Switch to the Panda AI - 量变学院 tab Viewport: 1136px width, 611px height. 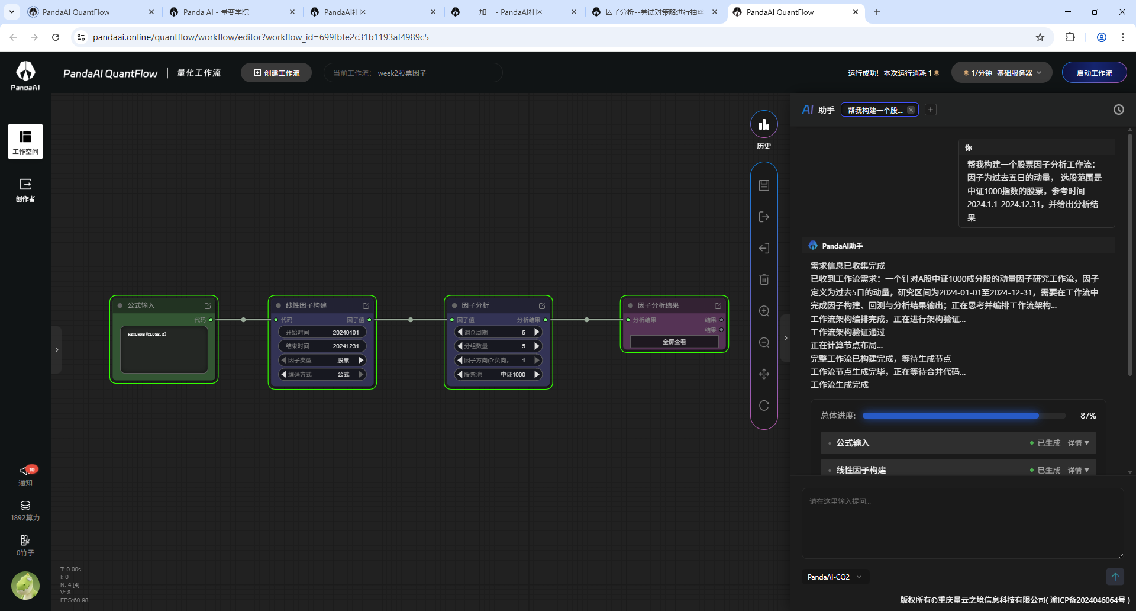pyautogui.click(x=233, y=12)
